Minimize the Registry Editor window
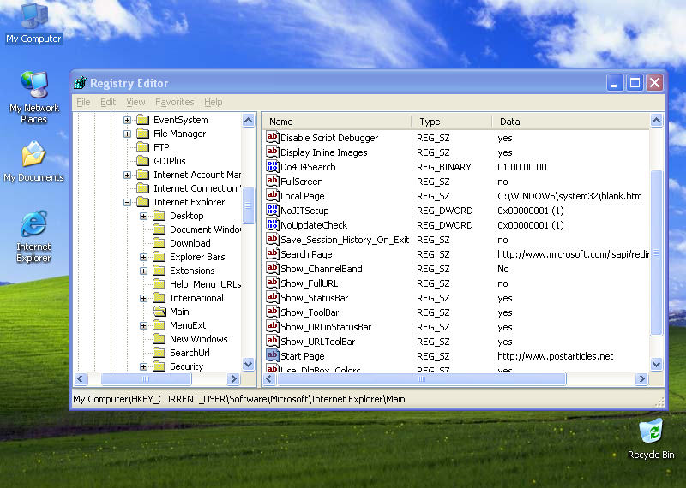Image resolution: width=686 pixels, height=488 pixels. (x=614, y=82)
